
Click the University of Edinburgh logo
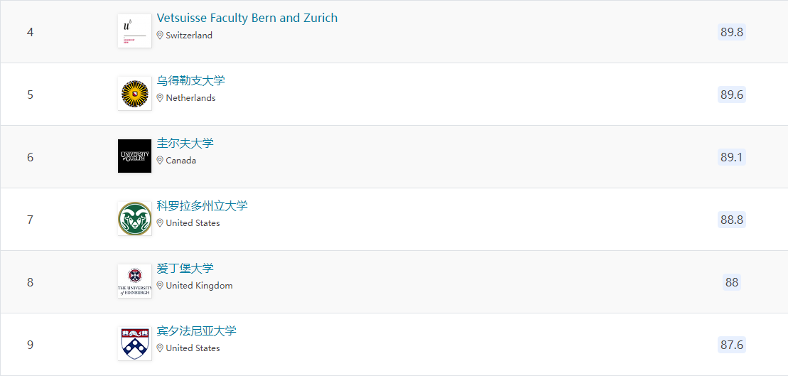click(134, 281)
